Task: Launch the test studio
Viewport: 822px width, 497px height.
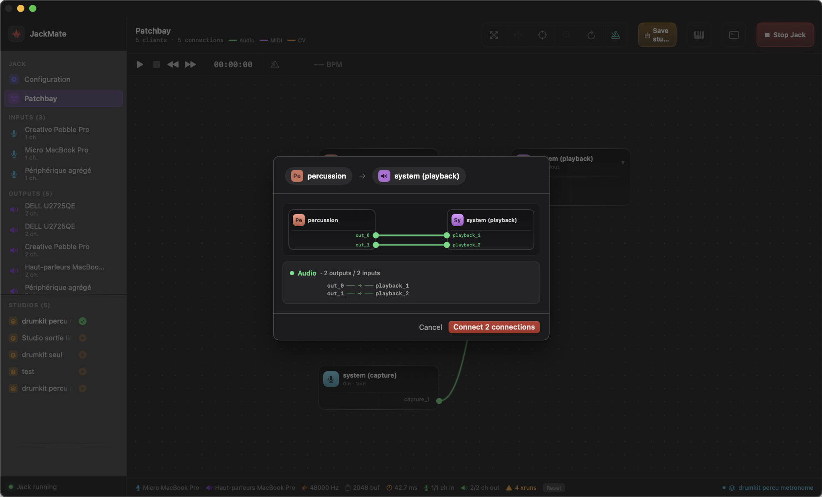Action: (x=83, y=371)
